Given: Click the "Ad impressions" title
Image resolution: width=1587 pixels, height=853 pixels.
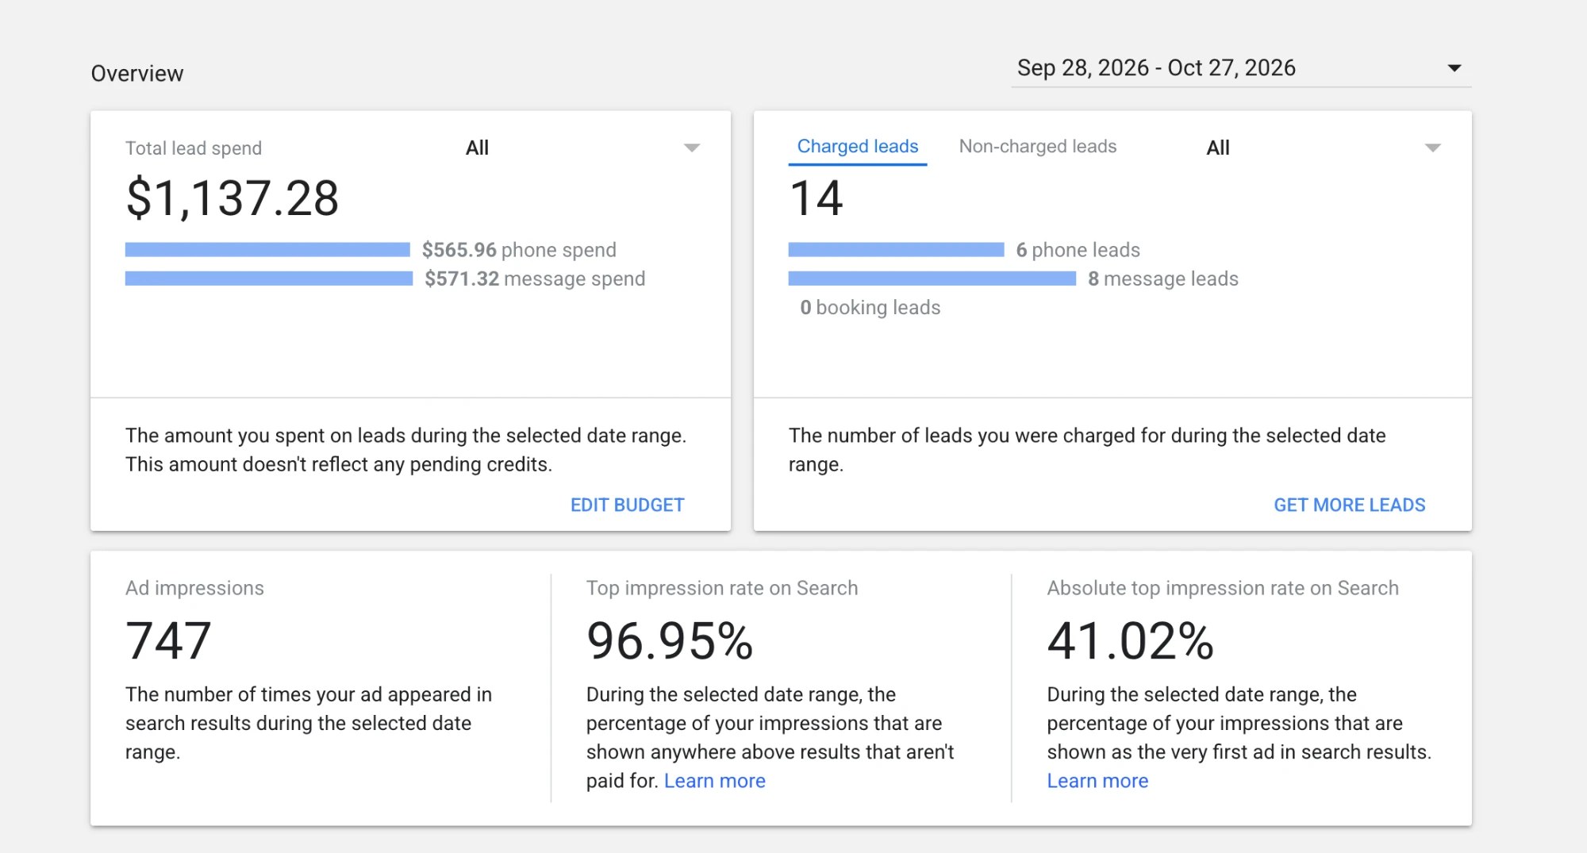Looking at the screenshot, I should click(x=194, y=588).
